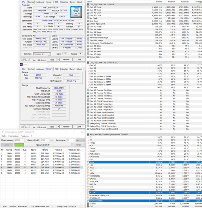Click the Current column header in sensor list

click(x=159, y=2)
